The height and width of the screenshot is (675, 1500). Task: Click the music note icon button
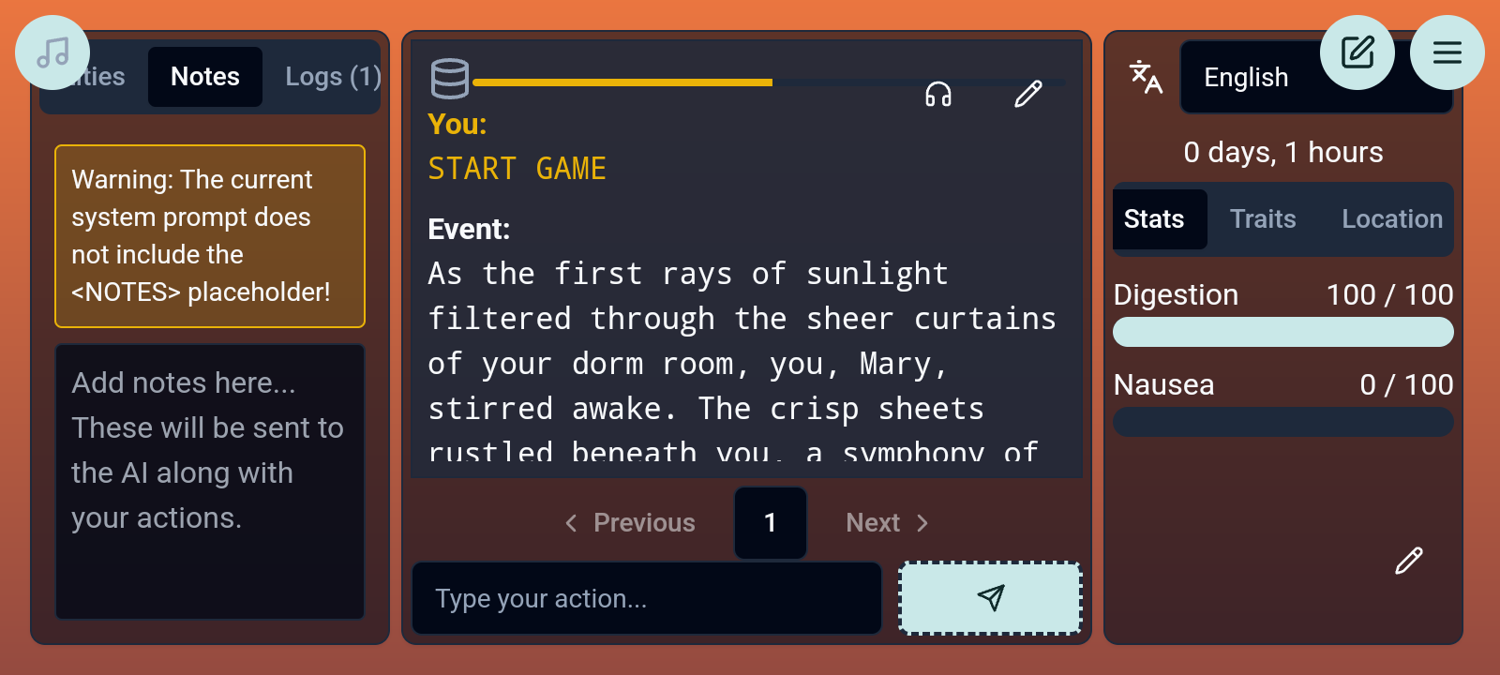[52, 52]
